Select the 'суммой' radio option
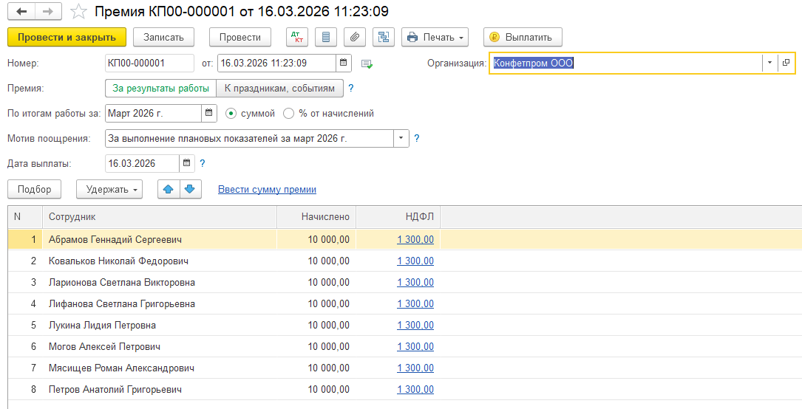802x409 pixels. click(x=231, y=114)
